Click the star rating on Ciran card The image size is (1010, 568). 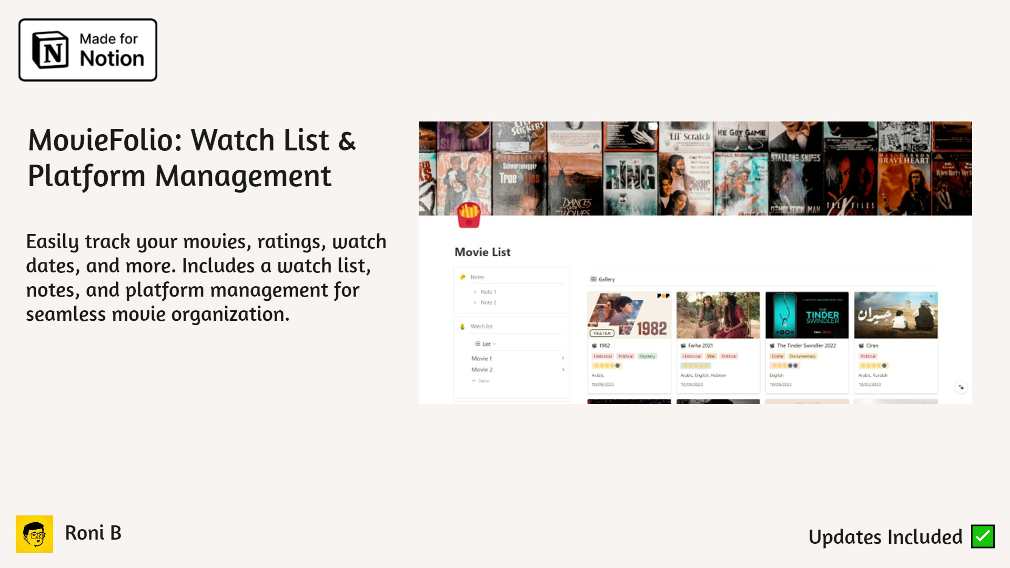(x=874, y=366)
